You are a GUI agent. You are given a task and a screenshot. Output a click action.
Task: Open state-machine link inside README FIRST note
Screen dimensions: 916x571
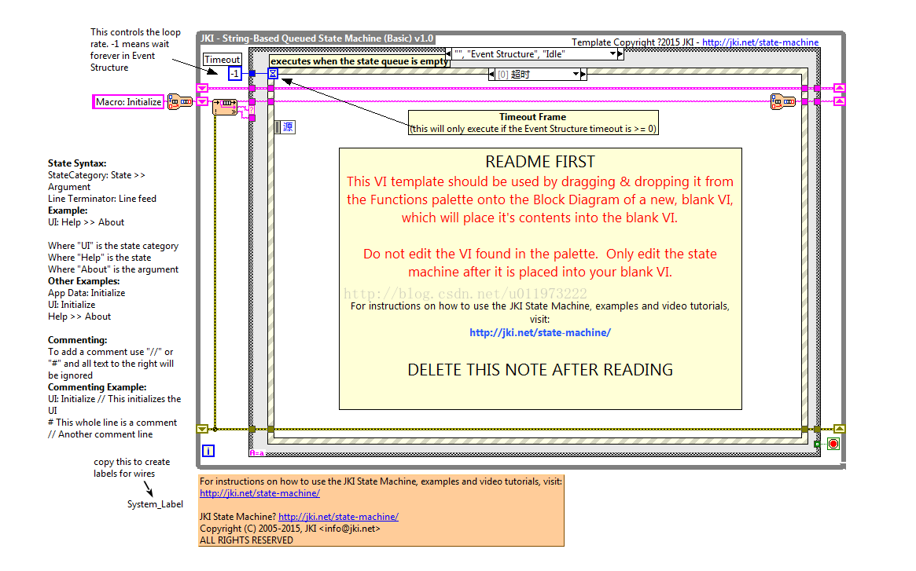(x=540, y=333)
